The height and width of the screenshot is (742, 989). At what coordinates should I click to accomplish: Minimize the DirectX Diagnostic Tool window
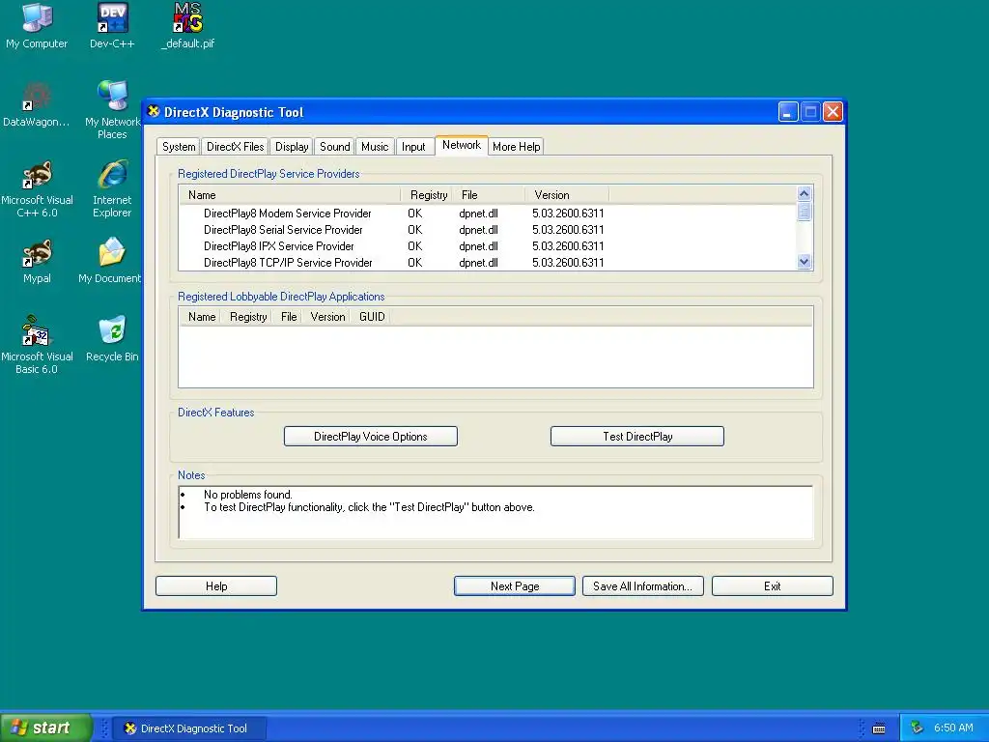(788, 112)
